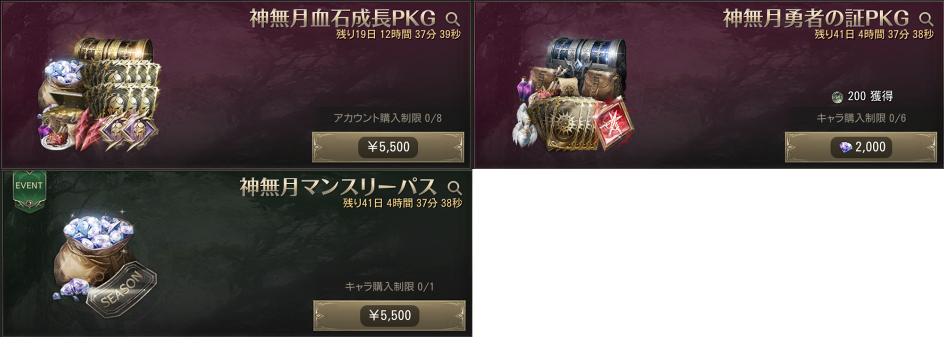This screenshot has width=944, height=337.
Task: Open magnifier beside 神無月血石成長PKG title
Action: (x=452, y=19)
